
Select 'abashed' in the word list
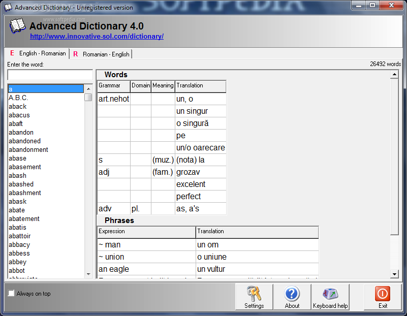[46, 184]
